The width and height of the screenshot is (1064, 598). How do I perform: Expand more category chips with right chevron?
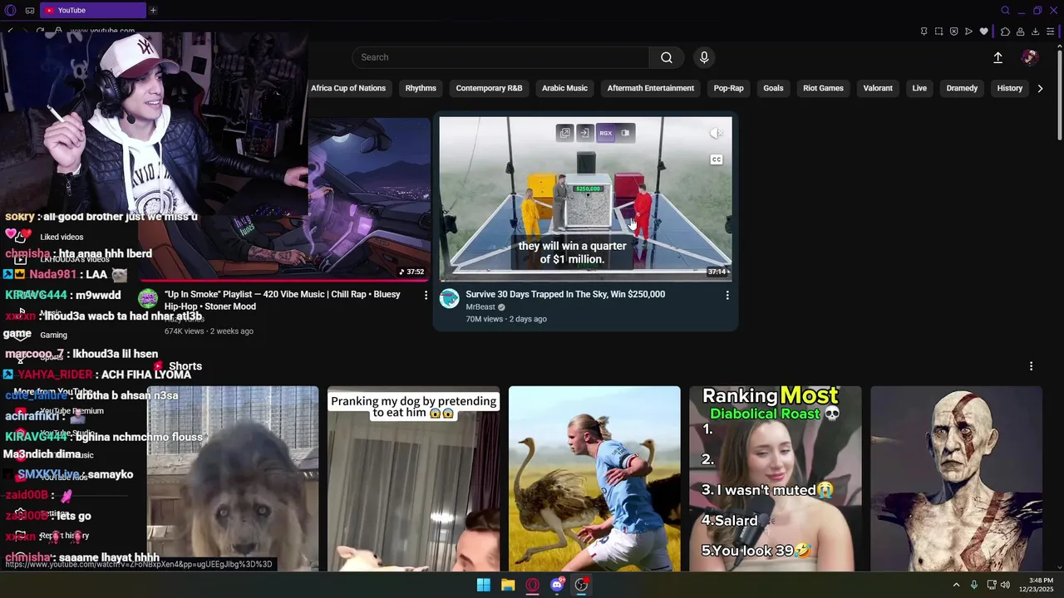(x=1040, y=88)
